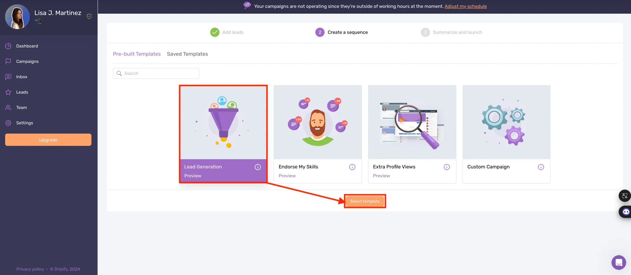Switch to Saved Templates tab
This screenshot has width=631, height=275.
(x=187, y=54)
